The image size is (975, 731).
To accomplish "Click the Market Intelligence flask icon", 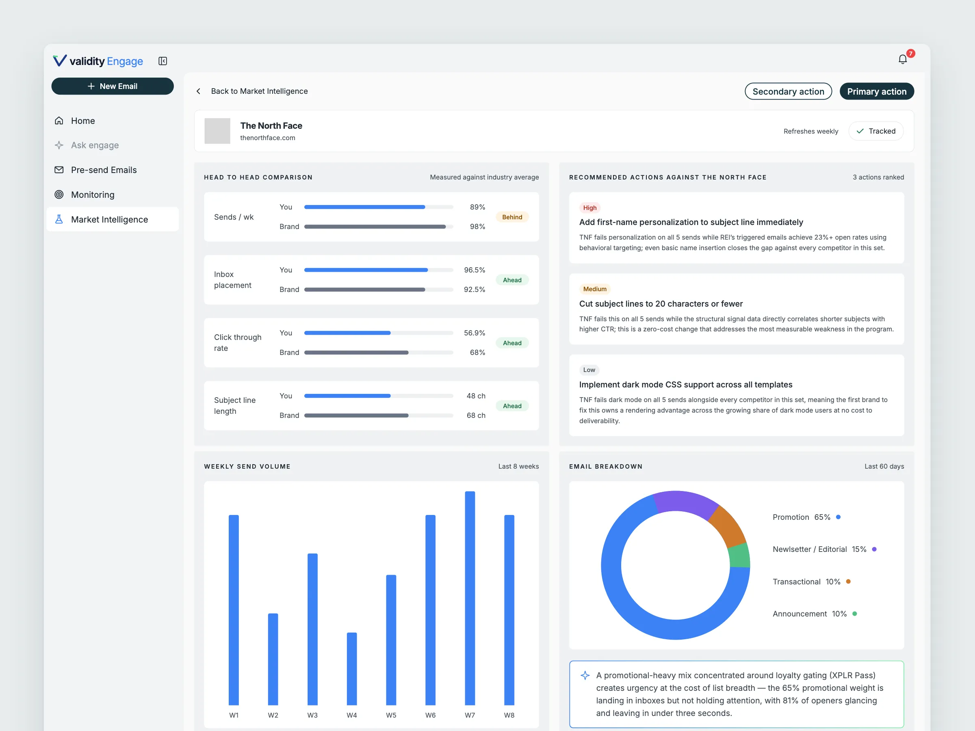I will coord(59,219).
